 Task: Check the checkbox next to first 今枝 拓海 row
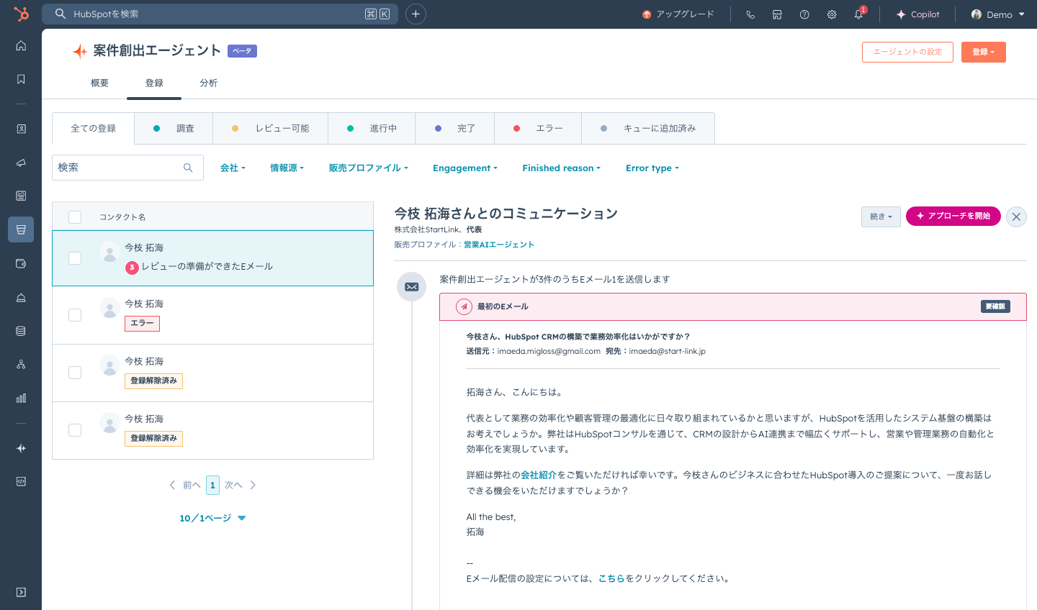(x=75, y=258)
